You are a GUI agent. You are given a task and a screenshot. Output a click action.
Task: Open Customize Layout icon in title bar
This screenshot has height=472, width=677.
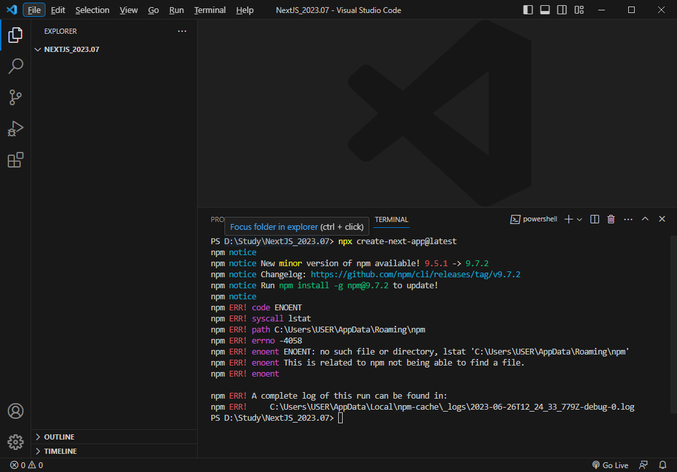(x=579, y=10)
